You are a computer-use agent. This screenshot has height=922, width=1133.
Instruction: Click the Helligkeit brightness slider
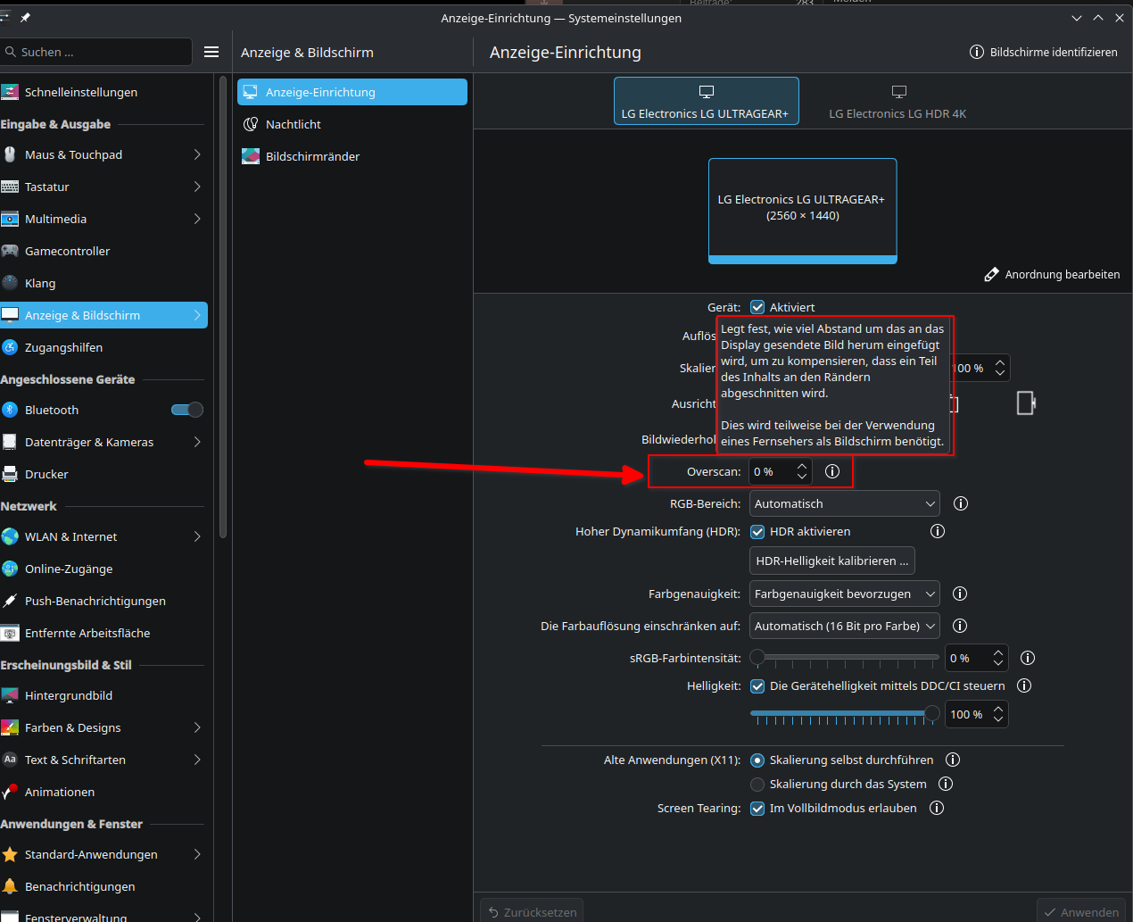click(x=845, y=714)
